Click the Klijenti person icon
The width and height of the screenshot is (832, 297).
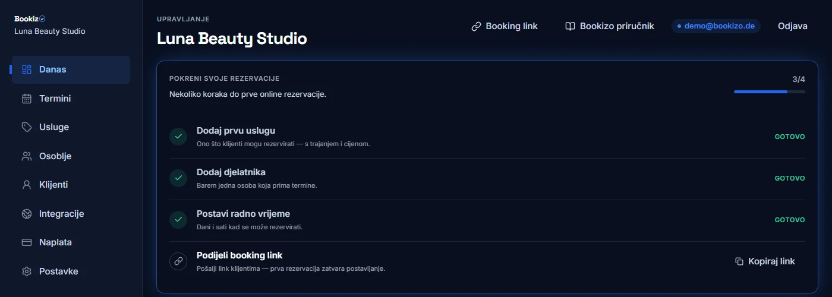pyautogui.click(x=26, y=185)
